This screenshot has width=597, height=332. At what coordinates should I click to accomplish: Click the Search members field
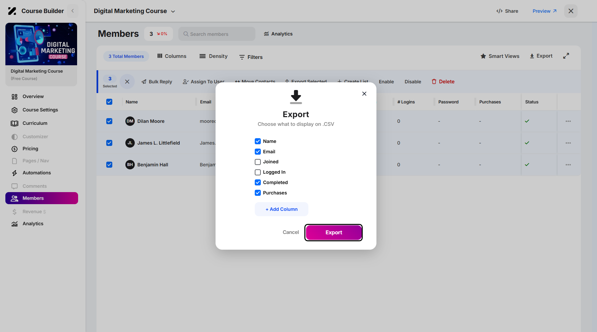click(x=217, y=34)
